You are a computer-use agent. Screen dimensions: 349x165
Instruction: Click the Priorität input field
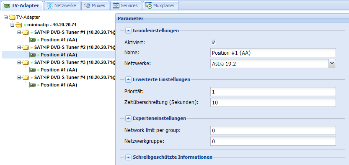point(273,91)
